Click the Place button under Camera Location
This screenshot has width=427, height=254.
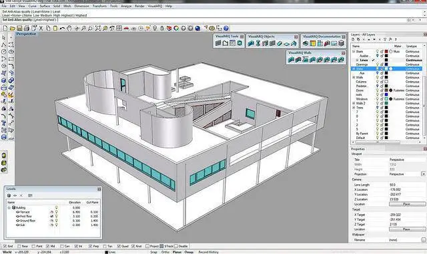coord(407,204)
